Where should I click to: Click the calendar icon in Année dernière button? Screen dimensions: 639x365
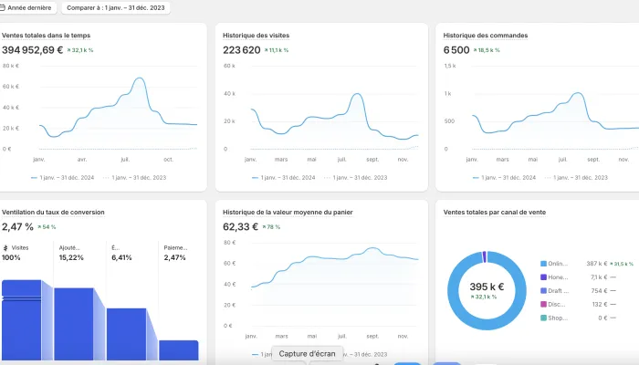[3, 7]
